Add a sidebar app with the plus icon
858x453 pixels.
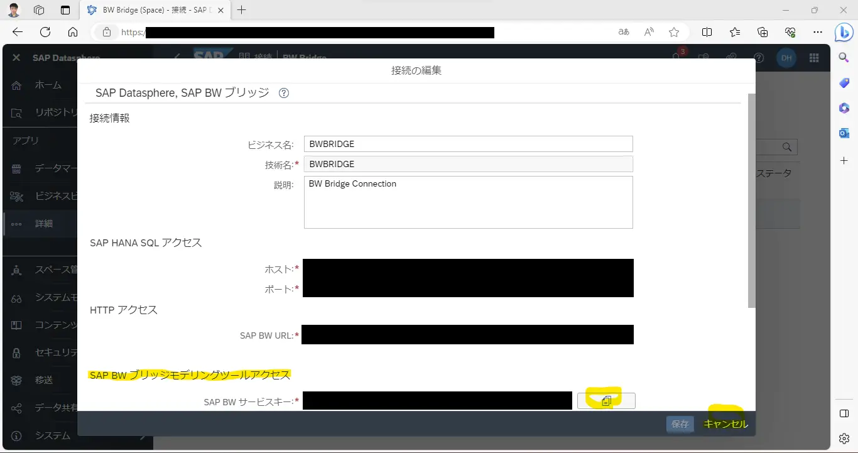pyautogui.click(x=844, y=161)
